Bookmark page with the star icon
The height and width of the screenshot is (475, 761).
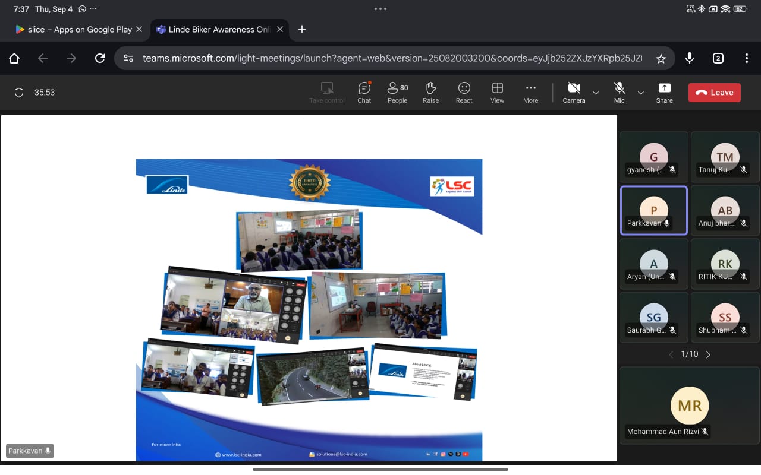[661, 58]
